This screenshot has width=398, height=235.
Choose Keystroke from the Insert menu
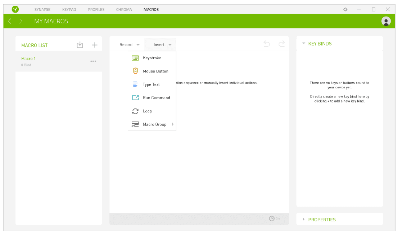152,58
